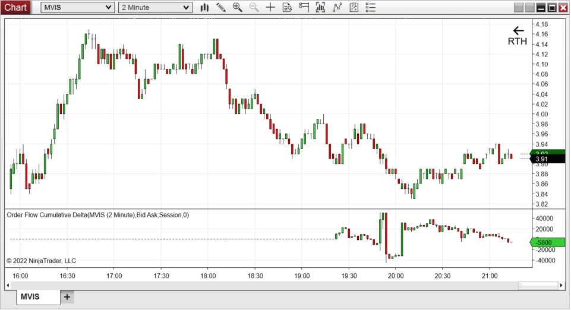Click the green -5800 delta value marker
The width and height of the screenshot is (571, 310).
(547, 242)
